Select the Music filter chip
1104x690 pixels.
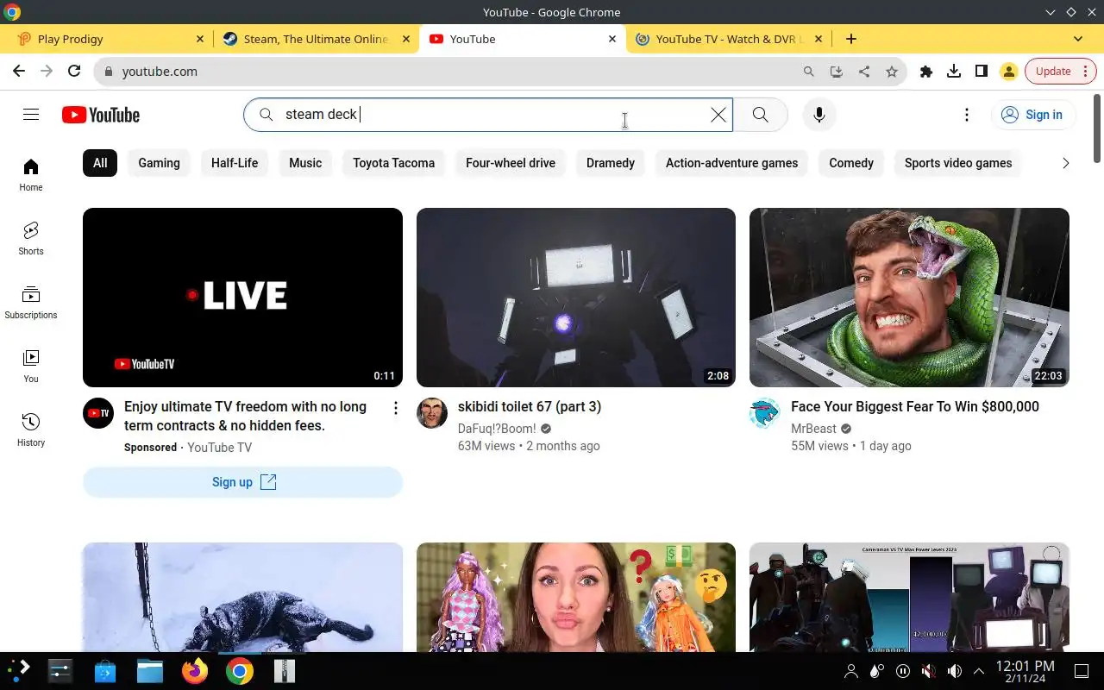tap(305, 163)
